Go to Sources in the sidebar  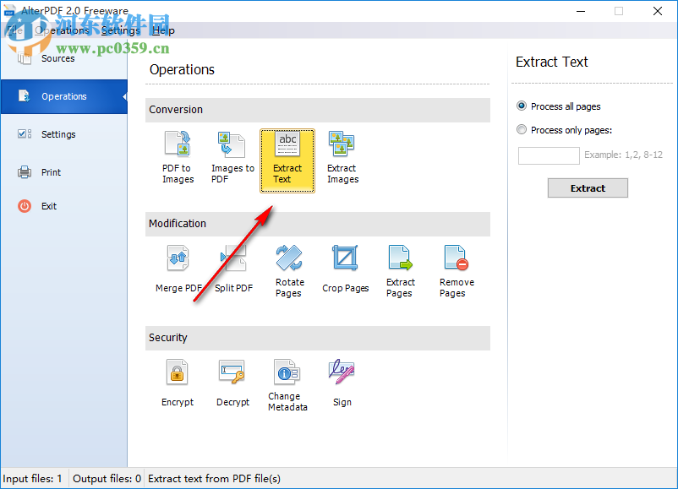coord(64,59)
